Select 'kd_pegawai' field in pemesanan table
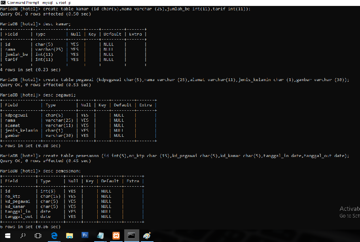 coord(18,201)
